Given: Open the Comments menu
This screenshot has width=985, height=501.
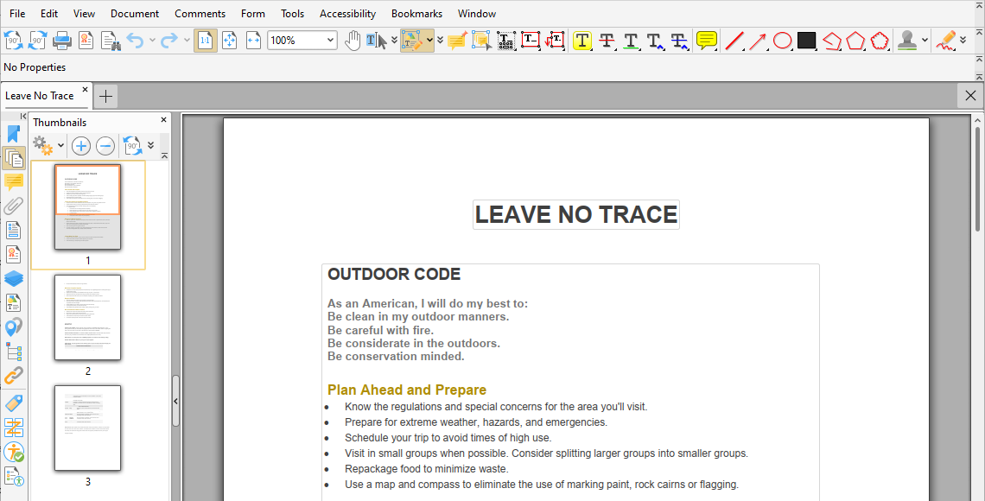Looking at the screenshot, I should (200, 13).
